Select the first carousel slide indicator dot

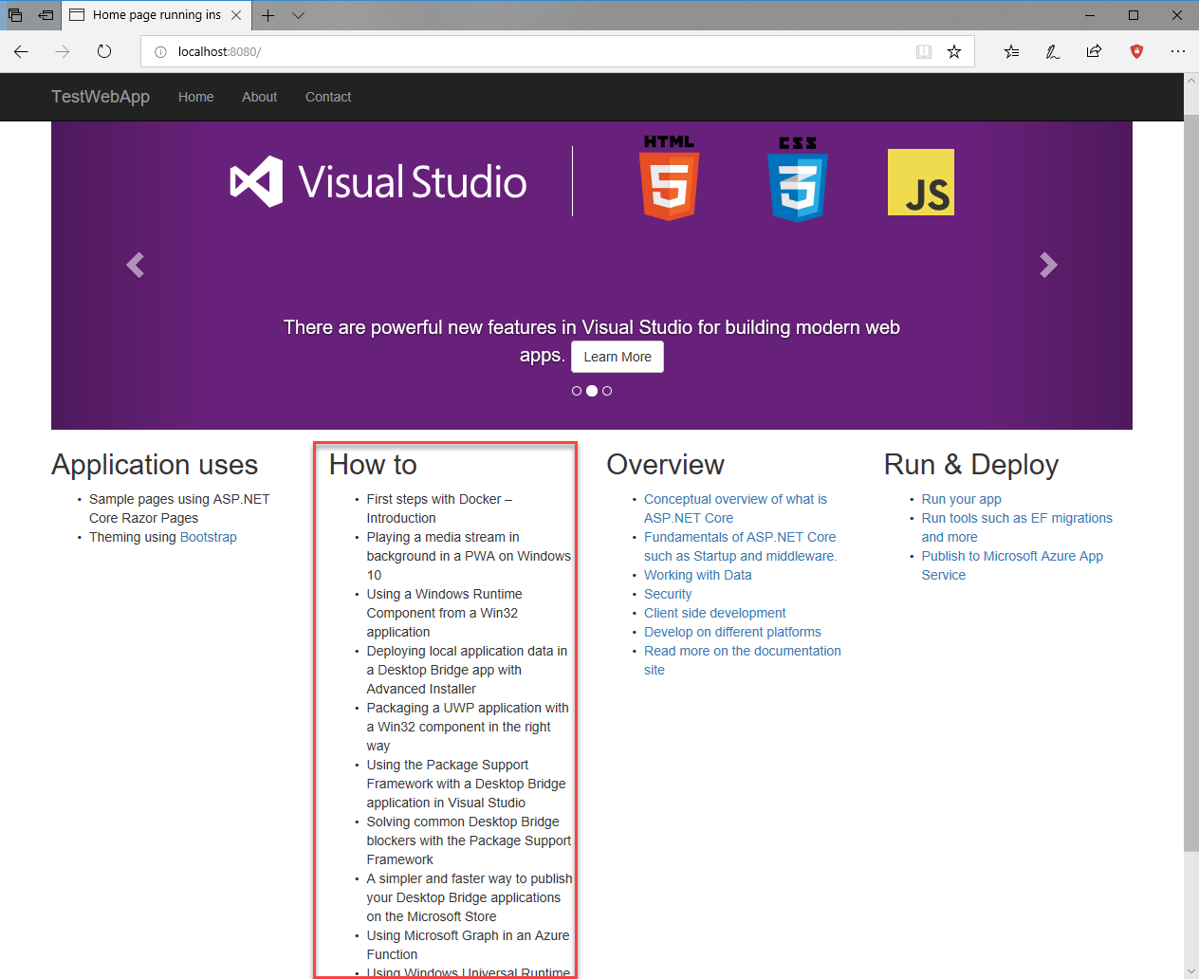577,390
